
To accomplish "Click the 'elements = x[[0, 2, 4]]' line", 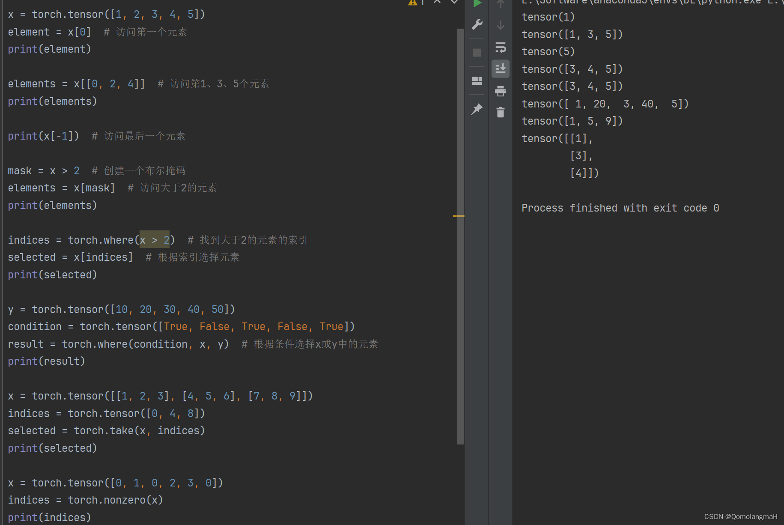I will tap(139, 84).
